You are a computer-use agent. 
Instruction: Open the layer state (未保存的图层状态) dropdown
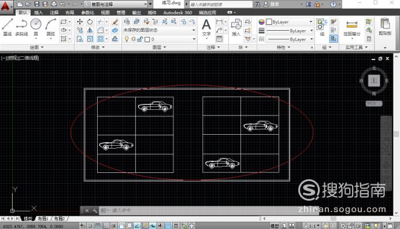coord(159,30)
